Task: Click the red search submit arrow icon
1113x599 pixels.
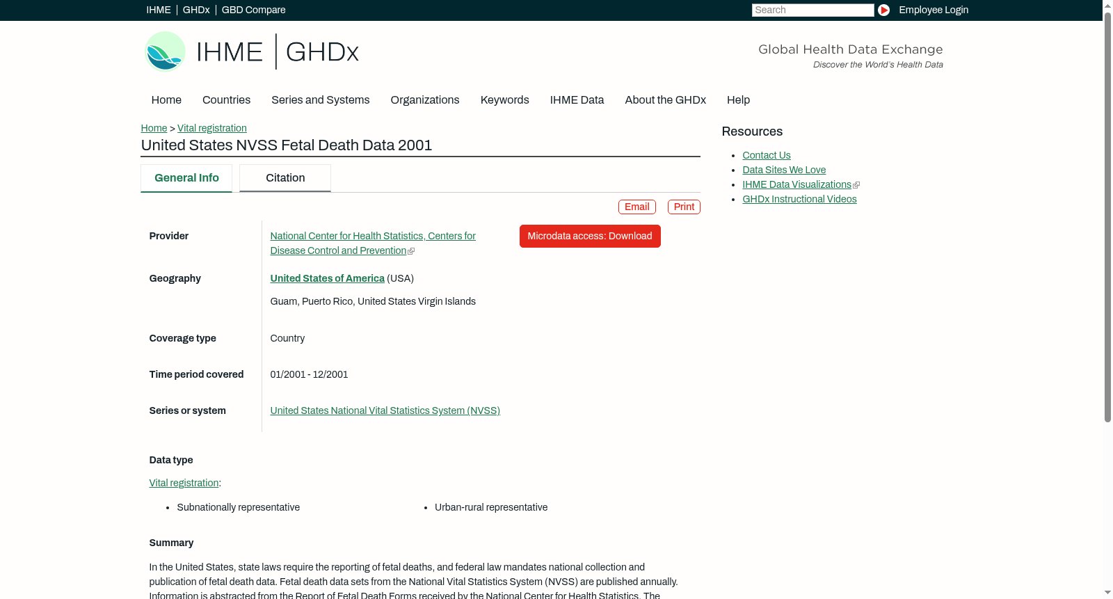Action: 883,10
